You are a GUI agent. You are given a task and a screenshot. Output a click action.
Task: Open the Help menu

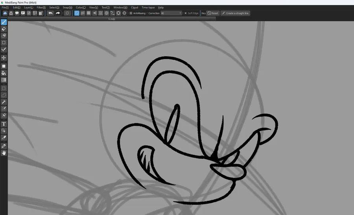(161, 7)
